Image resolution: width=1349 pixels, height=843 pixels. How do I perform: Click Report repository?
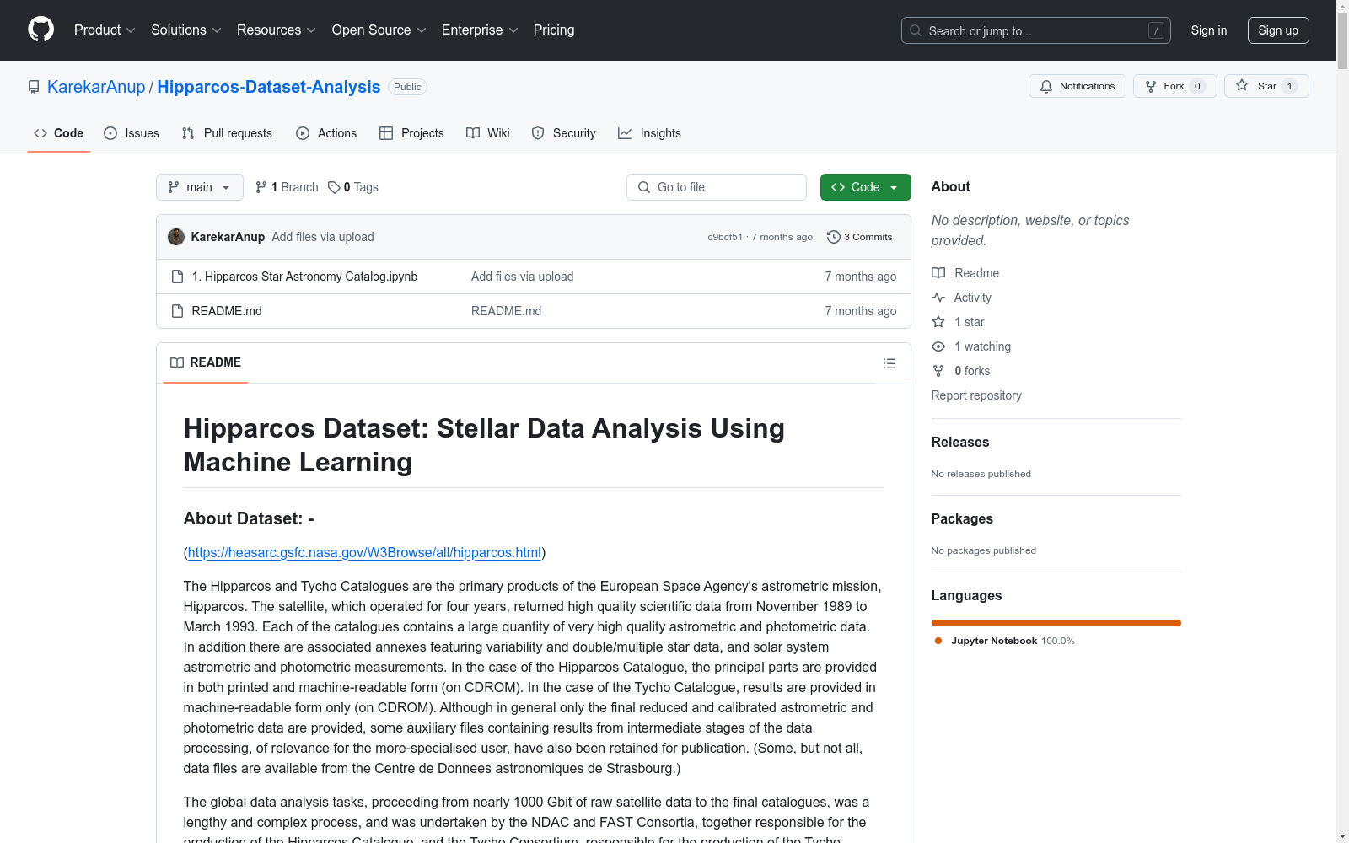point(976,395)
